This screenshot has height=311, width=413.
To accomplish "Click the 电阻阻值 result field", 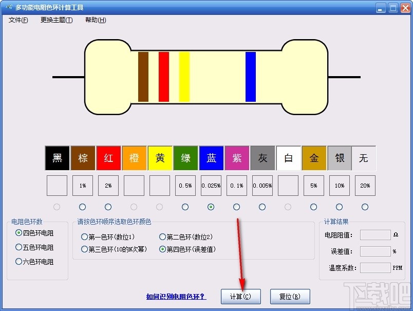I will pos(375,235).
